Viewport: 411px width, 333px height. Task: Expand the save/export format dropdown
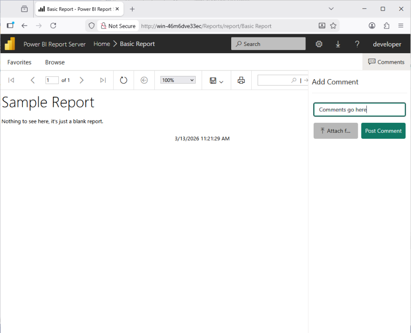(x=217, y=81)
